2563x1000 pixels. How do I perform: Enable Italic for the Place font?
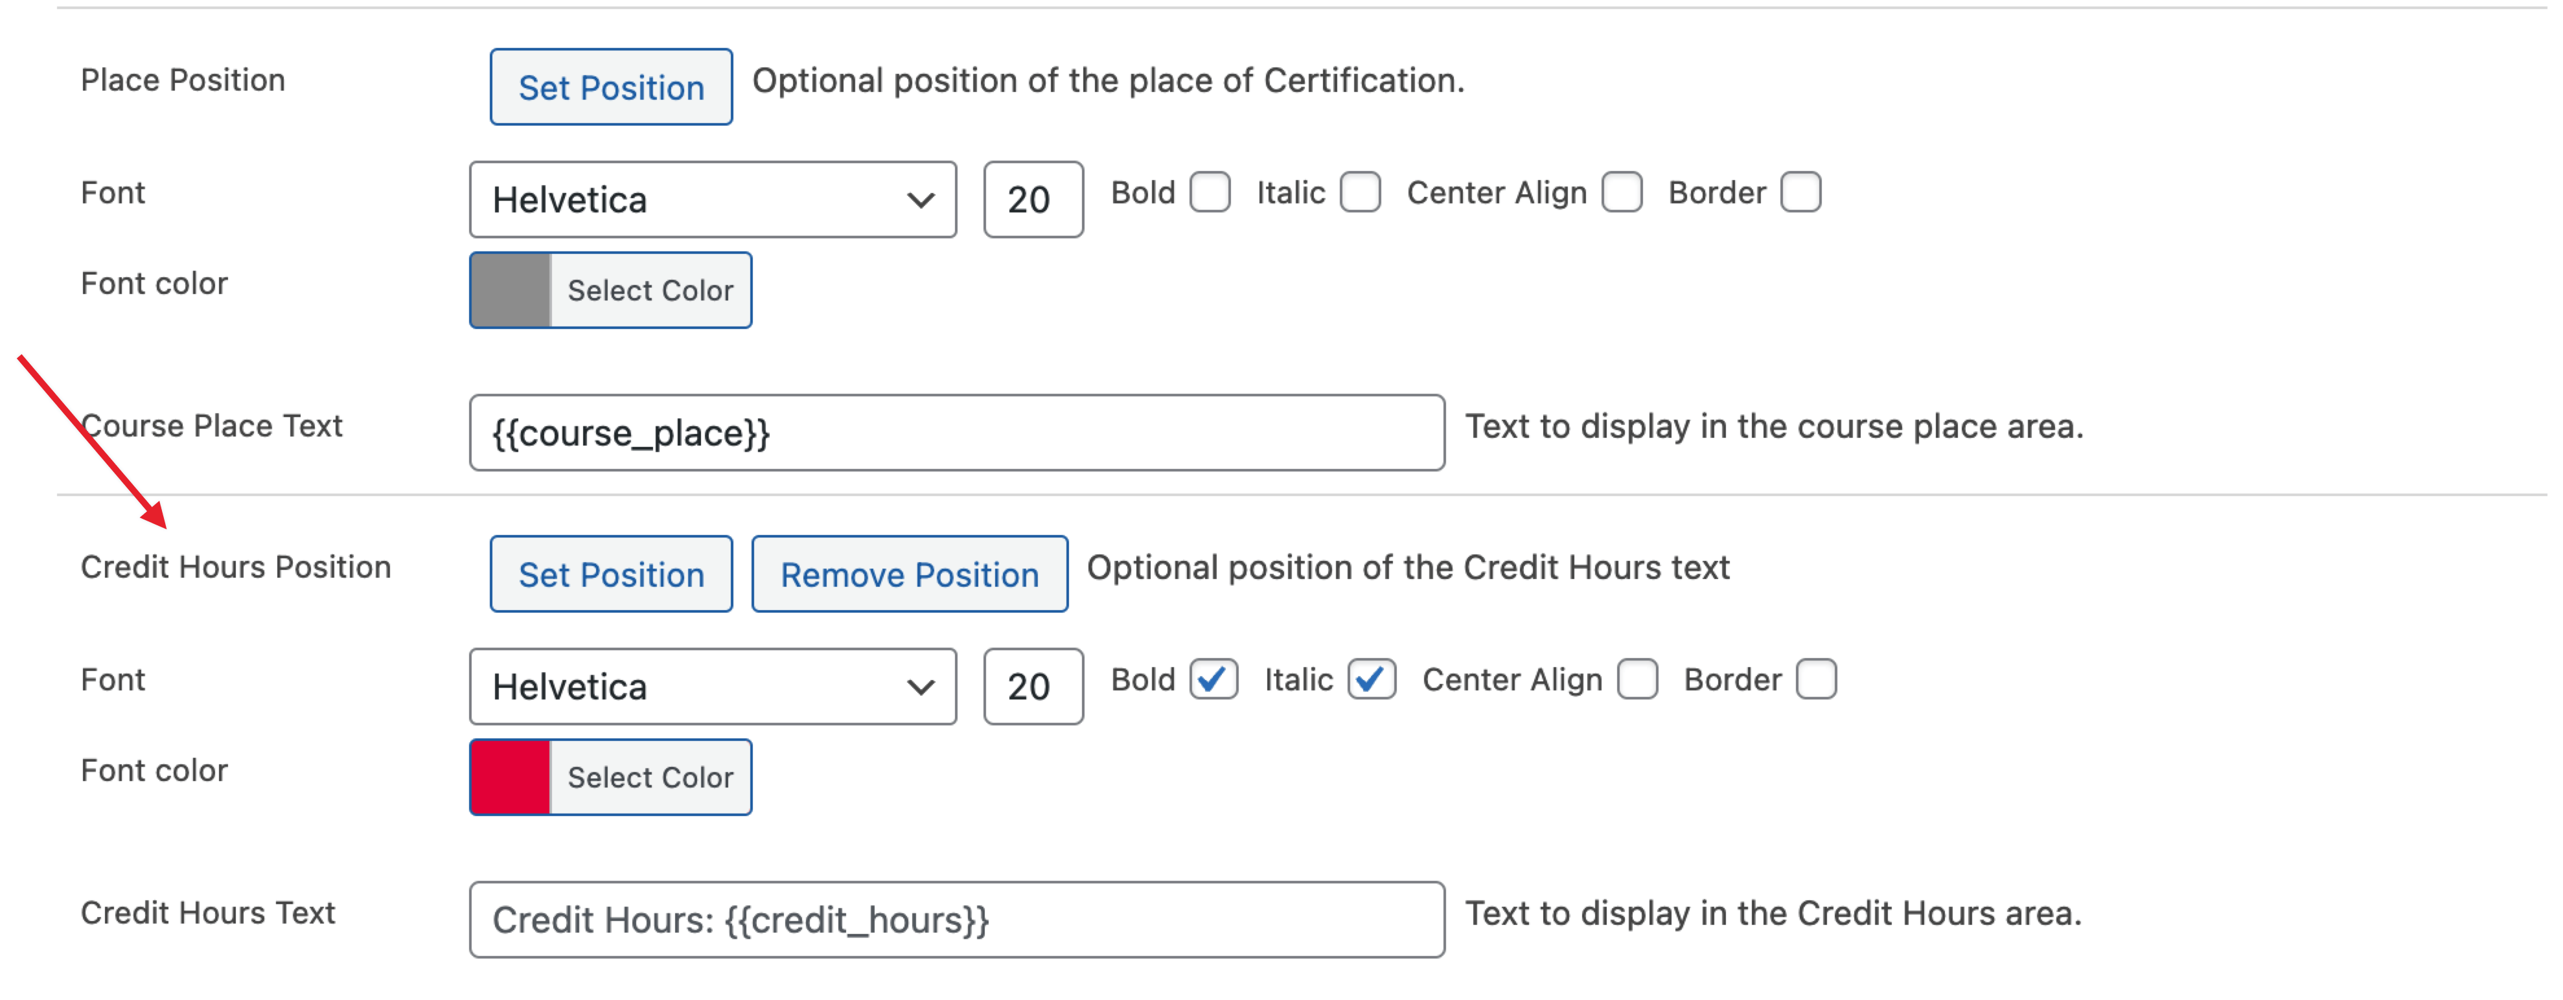pyautogui.click(x=1360, y=193)
